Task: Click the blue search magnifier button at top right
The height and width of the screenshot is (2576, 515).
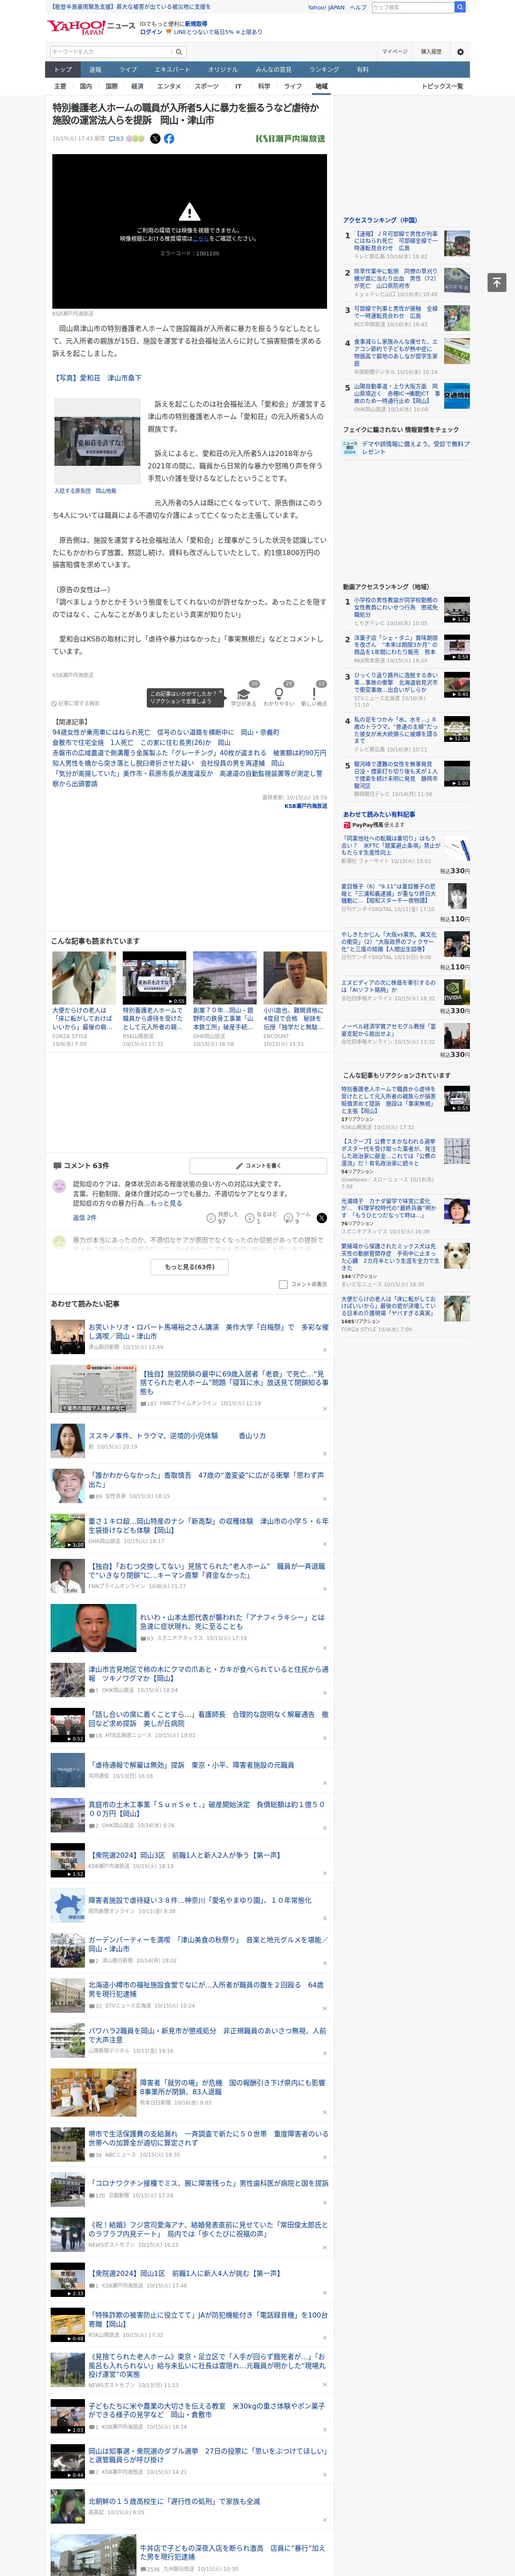Action: click(460, 7)
